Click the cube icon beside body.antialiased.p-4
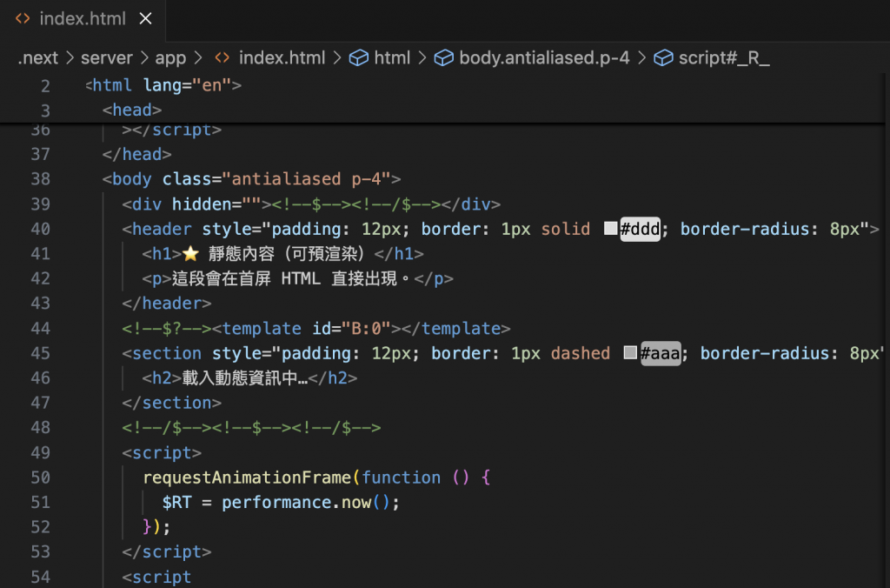890x588 pixels. (x=444, y=57)
